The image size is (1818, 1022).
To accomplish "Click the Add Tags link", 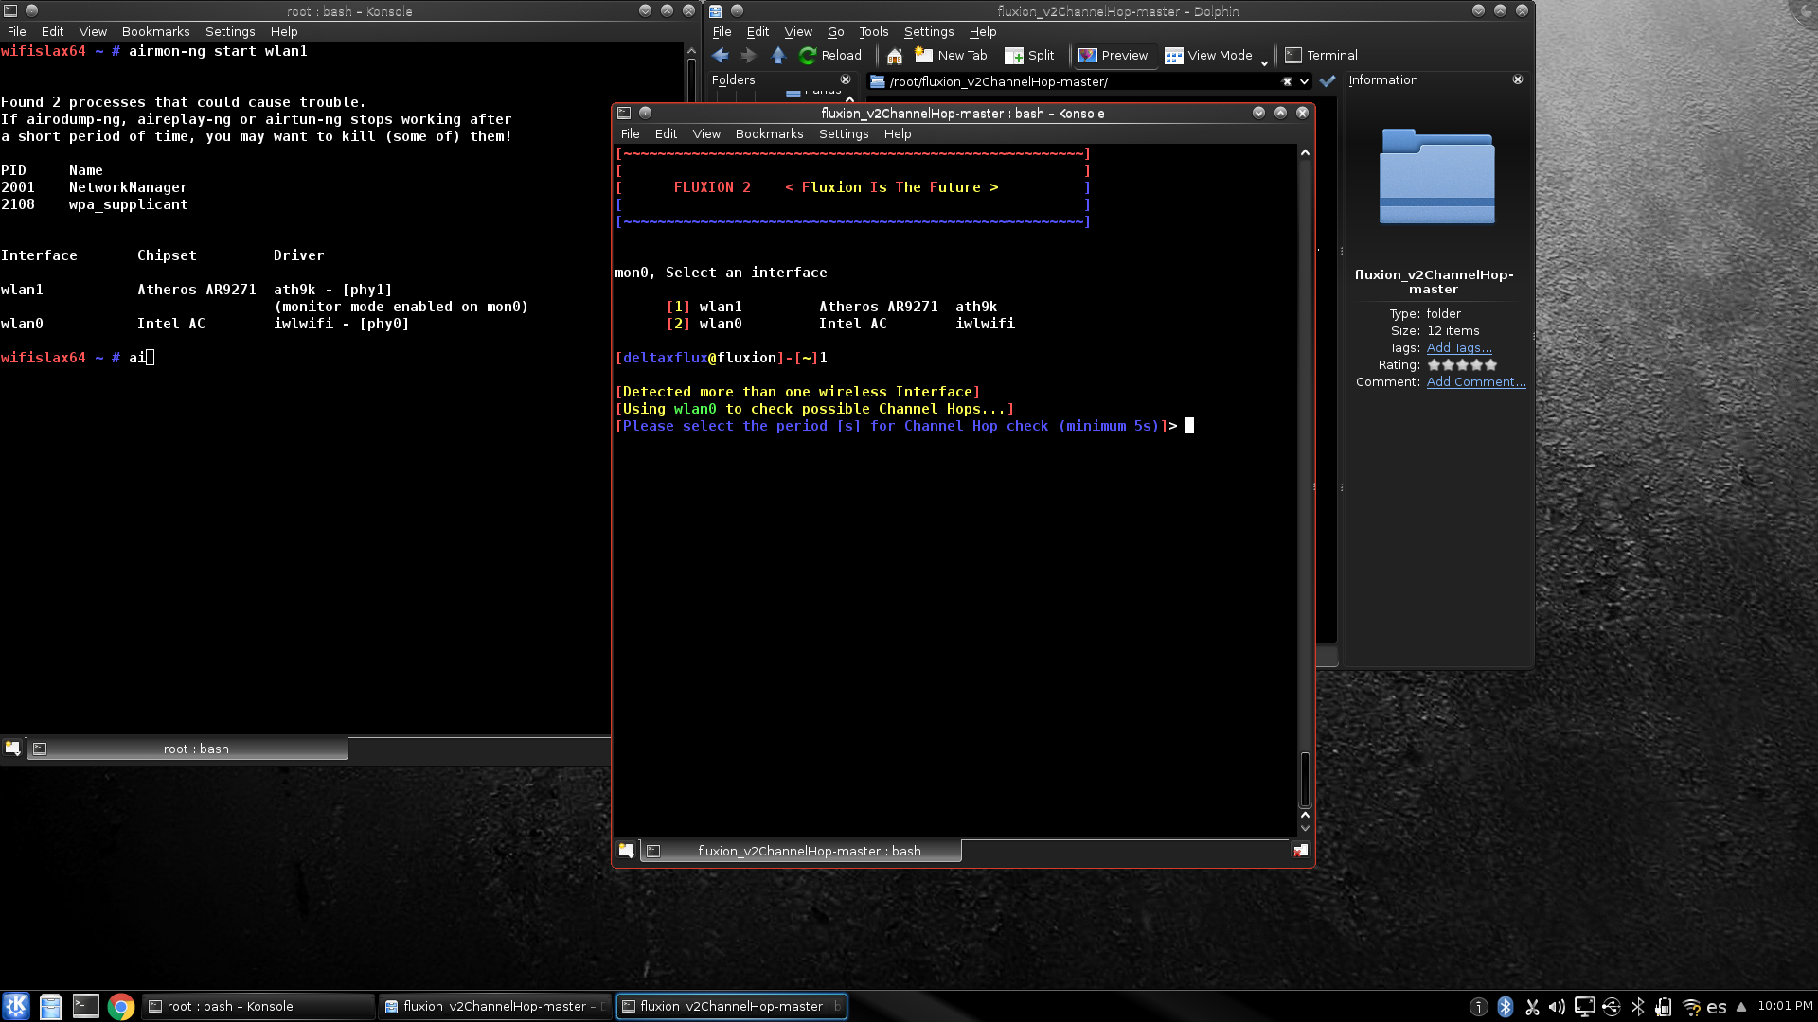I will [x=1458, y=347].
